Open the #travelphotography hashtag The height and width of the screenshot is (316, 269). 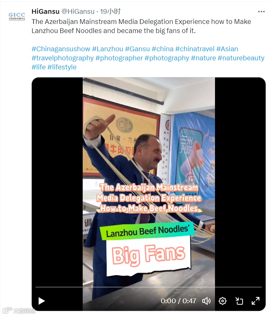[x=62, y=58]
